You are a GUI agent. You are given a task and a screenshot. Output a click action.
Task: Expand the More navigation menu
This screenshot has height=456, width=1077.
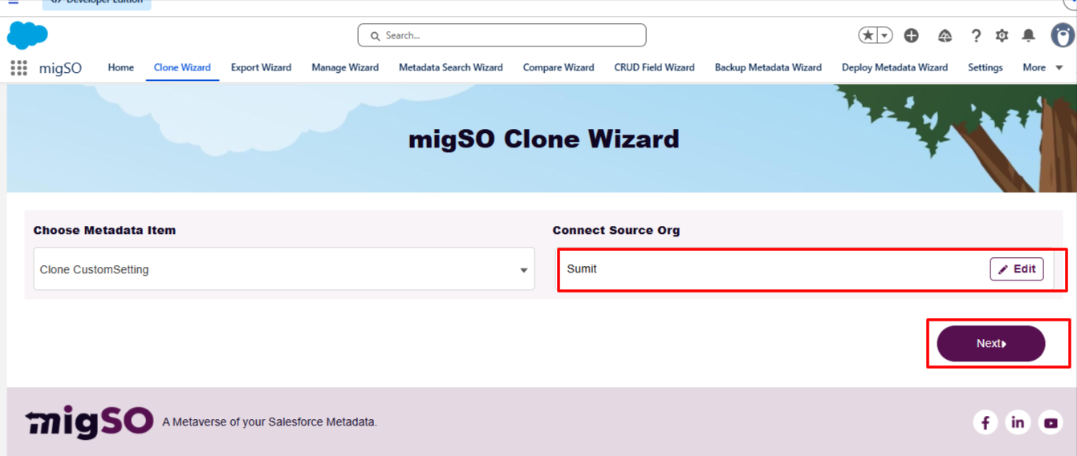coord(1042,67)
